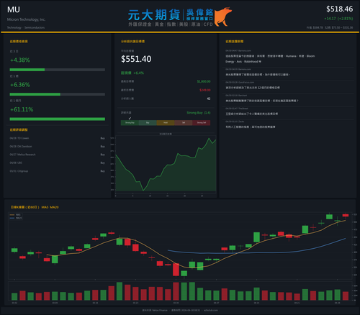The height and width of the screenshot is (315, 360).
Task: Click the MA5 legend line entry
Action: click(x=15, y=215)
